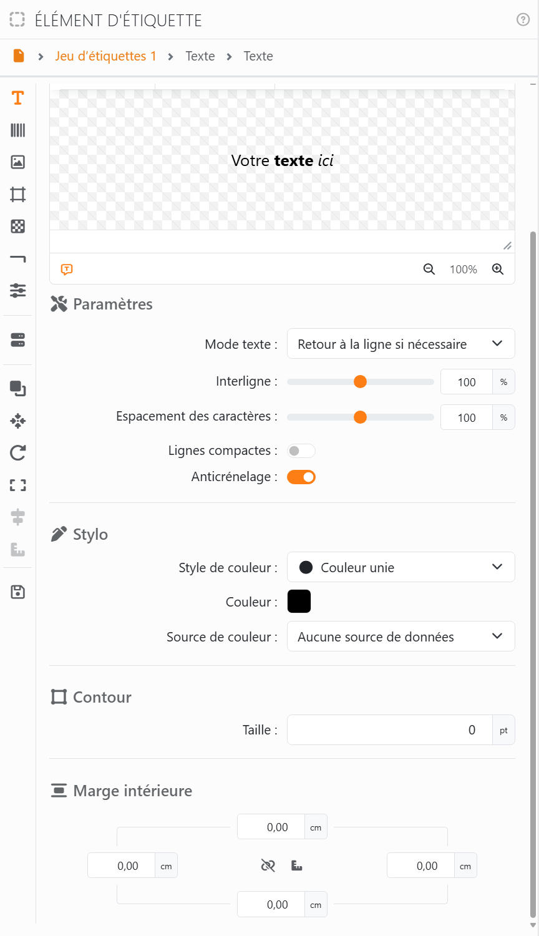Screen dimensions: 539x936
Task: Click the resize handle of text preview
Action: point(508,246)
